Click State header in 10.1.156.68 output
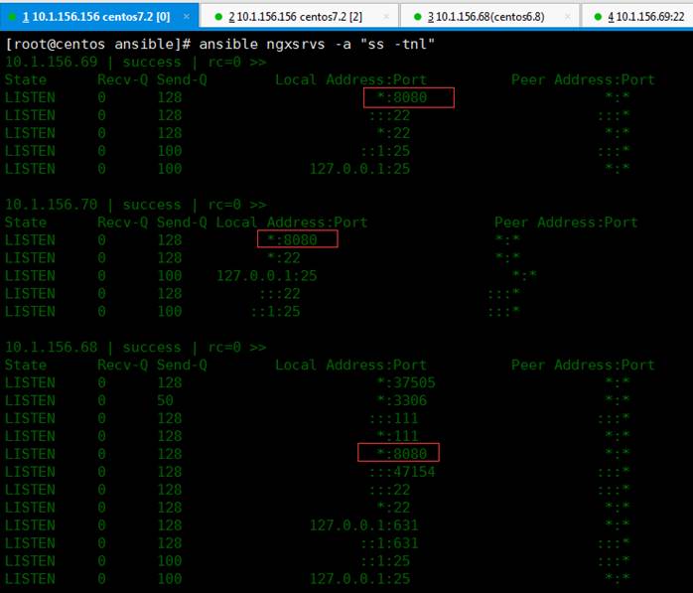 (26, 366)
